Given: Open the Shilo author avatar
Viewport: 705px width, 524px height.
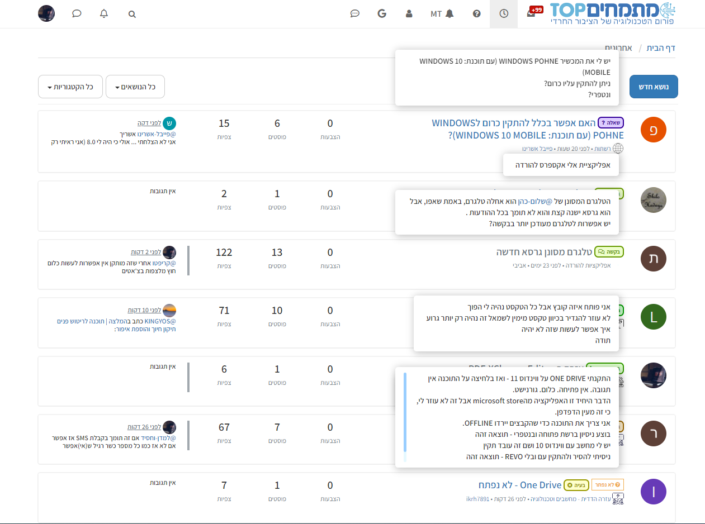Looking at the screenshot, I should [654, 200].
